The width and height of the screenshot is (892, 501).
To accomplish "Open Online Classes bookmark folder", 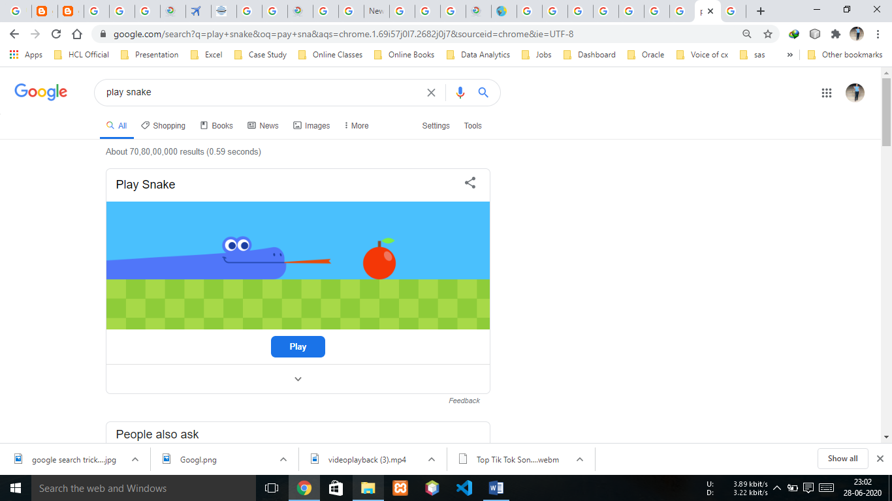I will click(330, 55).
